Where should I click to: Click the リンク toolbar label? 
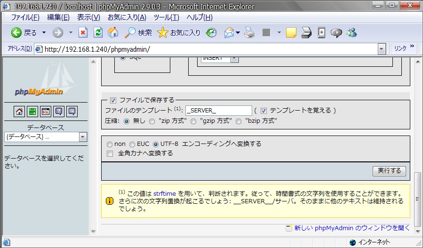(x=400, y=48)
